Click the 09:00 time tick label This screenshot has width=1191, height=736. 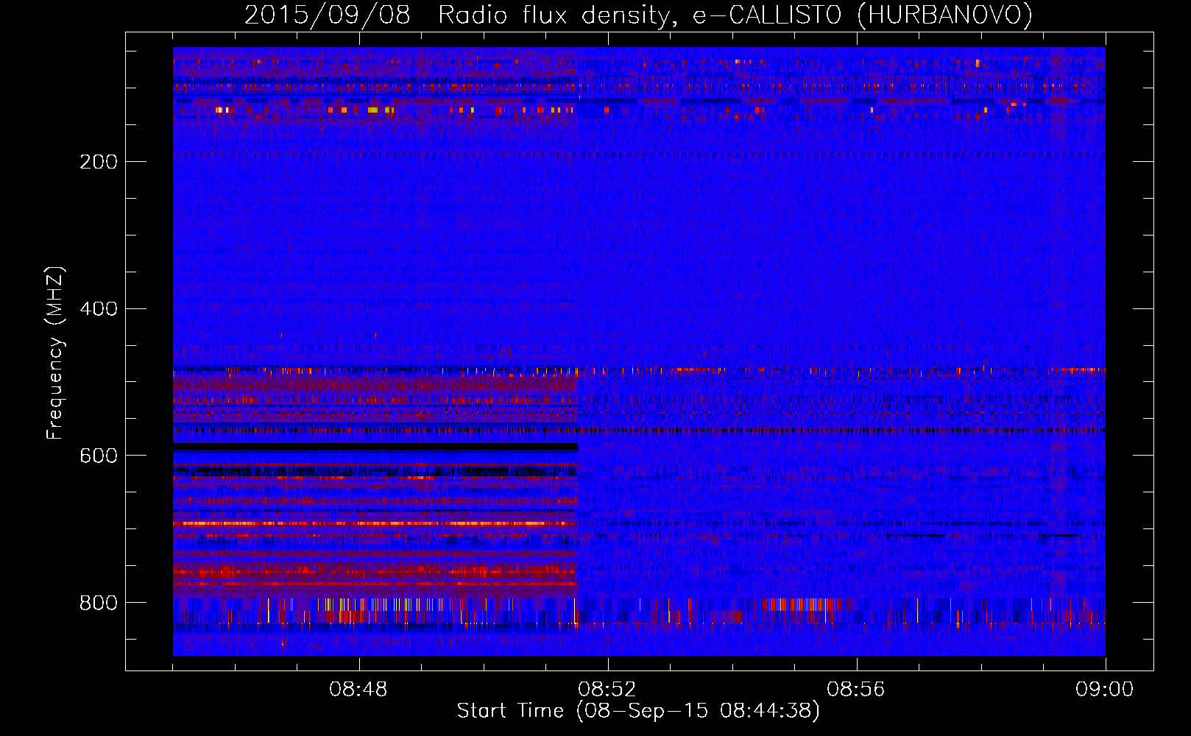pos(1105,690)
